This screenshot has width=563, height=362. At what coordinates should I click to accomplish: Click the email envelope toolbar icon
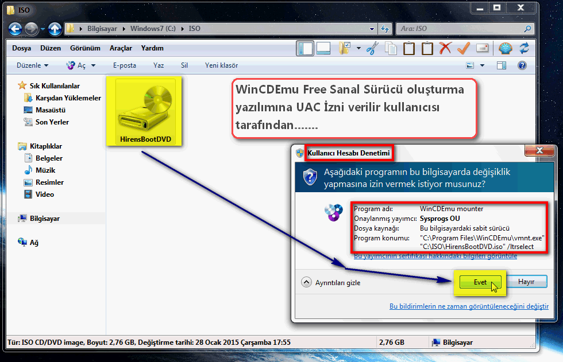(482, 48)
